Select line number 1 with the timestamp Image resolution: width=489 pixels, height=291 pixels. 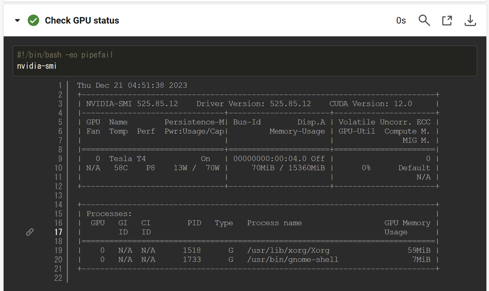(60, 85)
